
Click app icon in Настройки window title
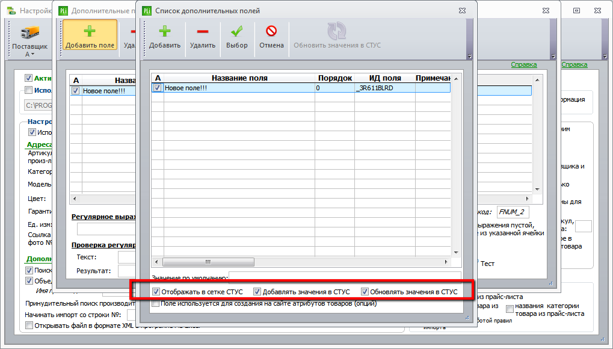click(11, 11)
